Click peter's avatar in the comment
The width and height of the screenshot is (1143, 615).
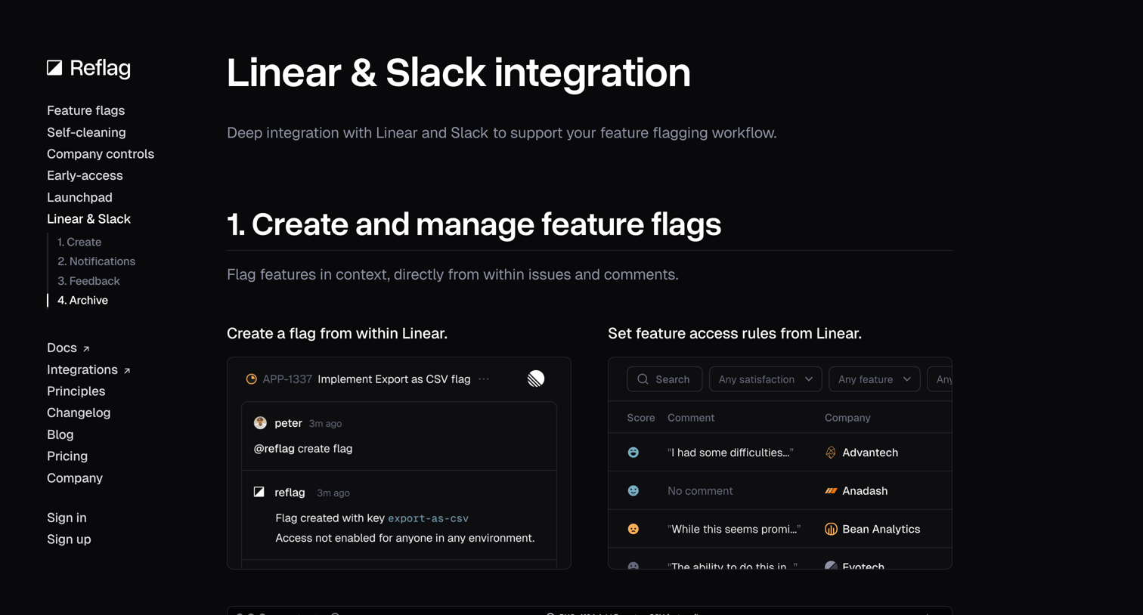tap(260, 423)
